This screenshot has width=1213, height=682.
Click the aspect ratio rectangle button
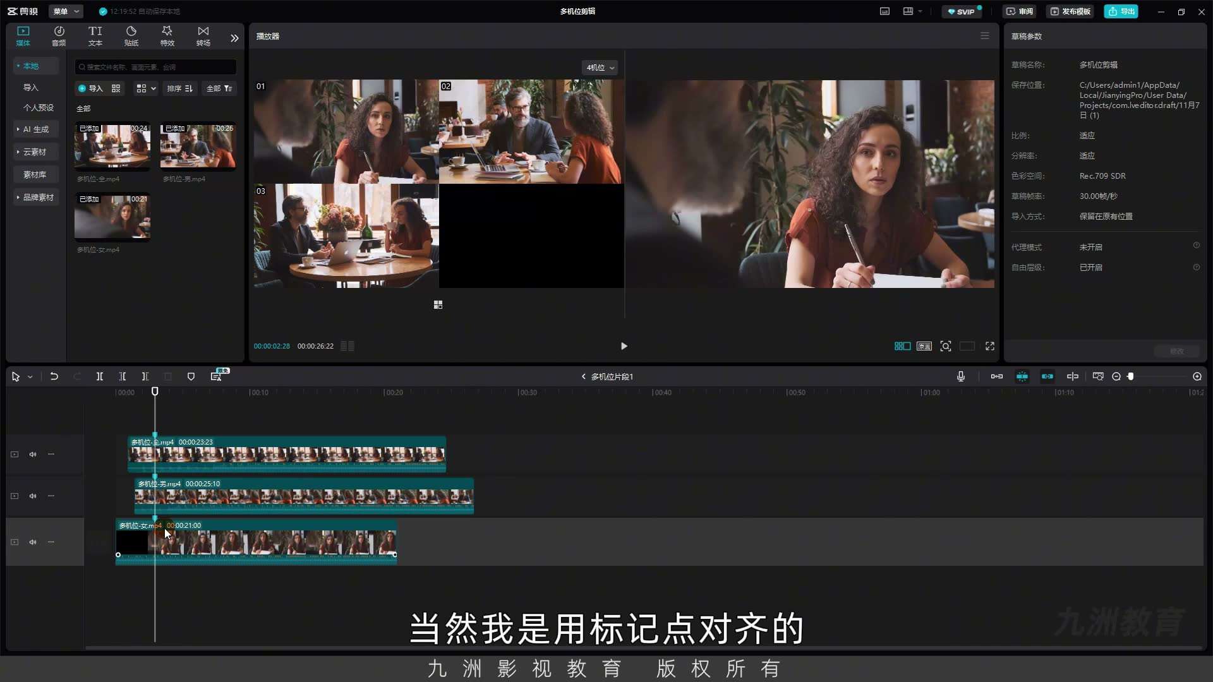click(x=967, y=346)
